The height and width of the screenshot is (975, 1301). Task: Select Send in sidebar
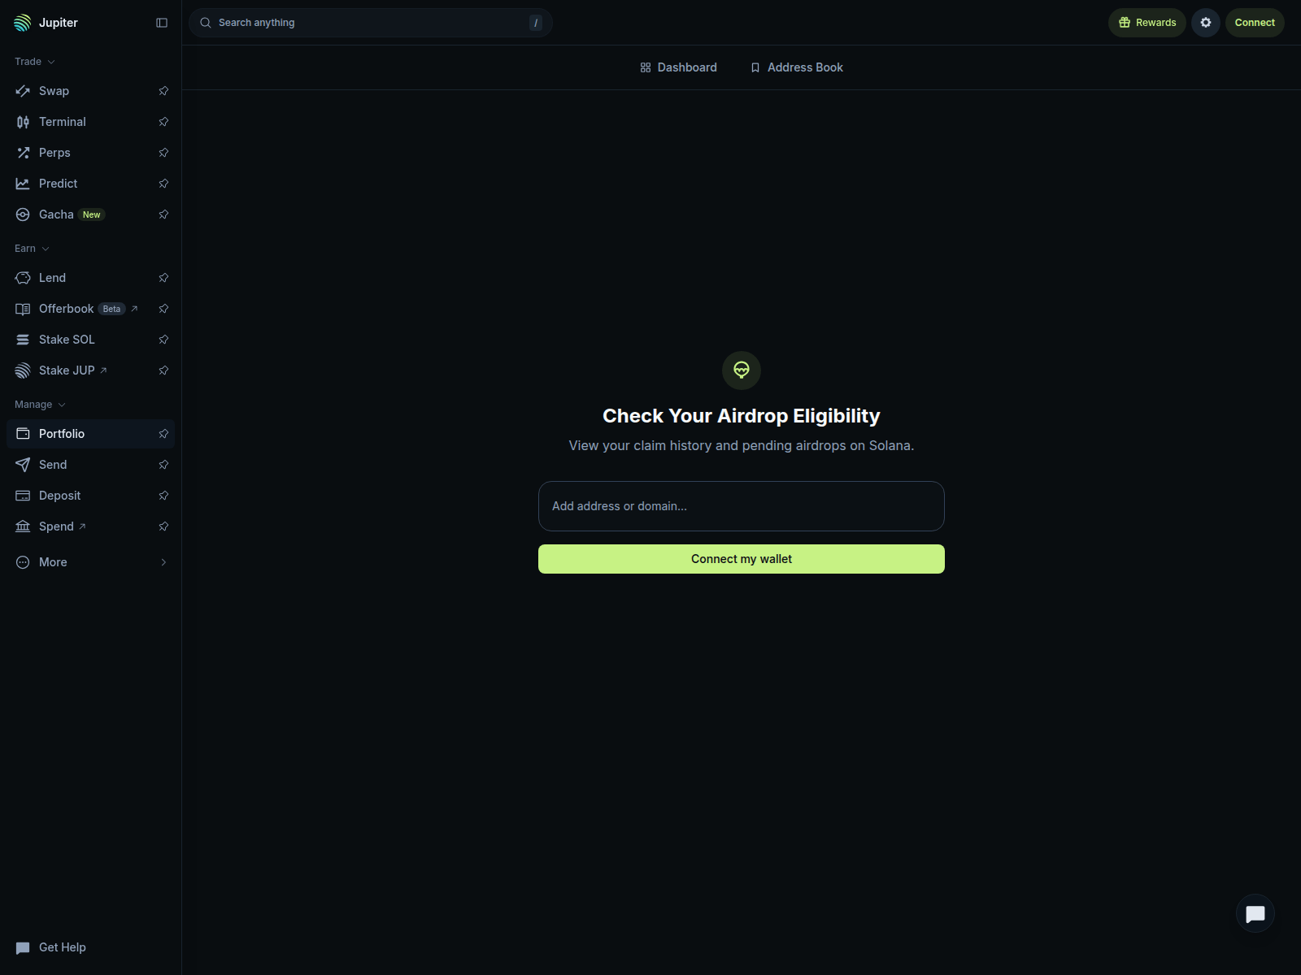coord(90,465)
